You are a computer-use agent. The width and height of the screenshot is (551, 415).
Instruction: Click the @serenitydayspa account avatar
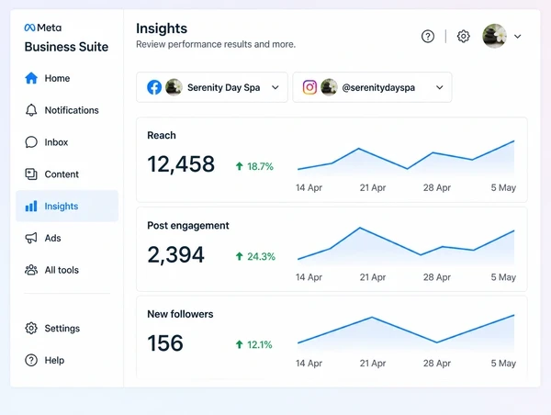tap(329, 87)
